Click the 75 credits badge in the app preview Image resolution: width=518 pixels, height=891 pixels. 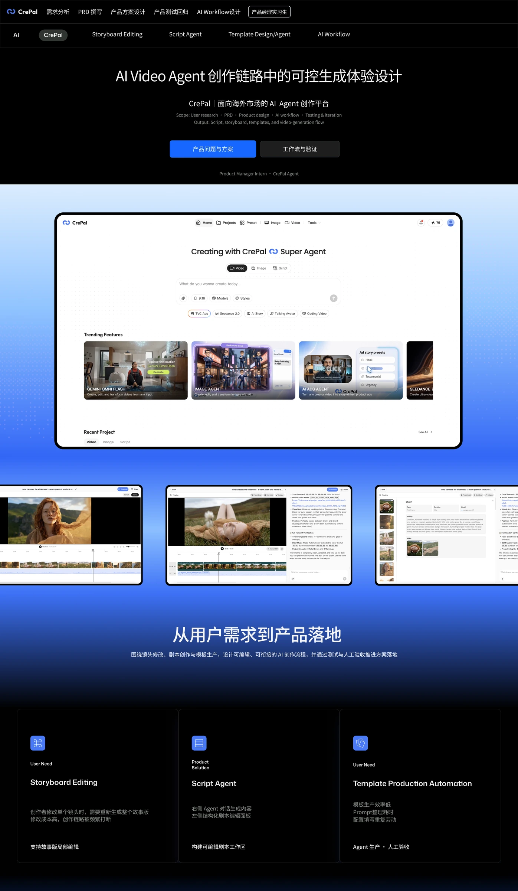[436, 223]
